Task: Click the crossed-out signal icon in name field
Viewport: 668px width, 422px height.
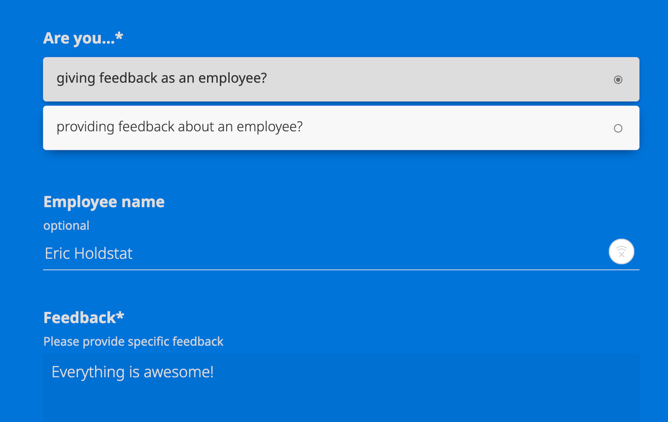Action: [x=621, y=252]
